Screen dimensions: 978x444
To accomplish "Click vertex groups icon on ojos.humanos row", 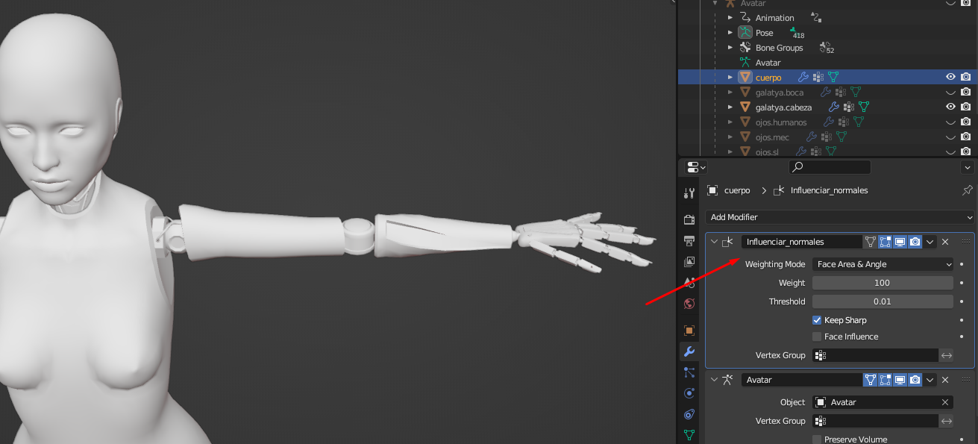I will [844, 122].
